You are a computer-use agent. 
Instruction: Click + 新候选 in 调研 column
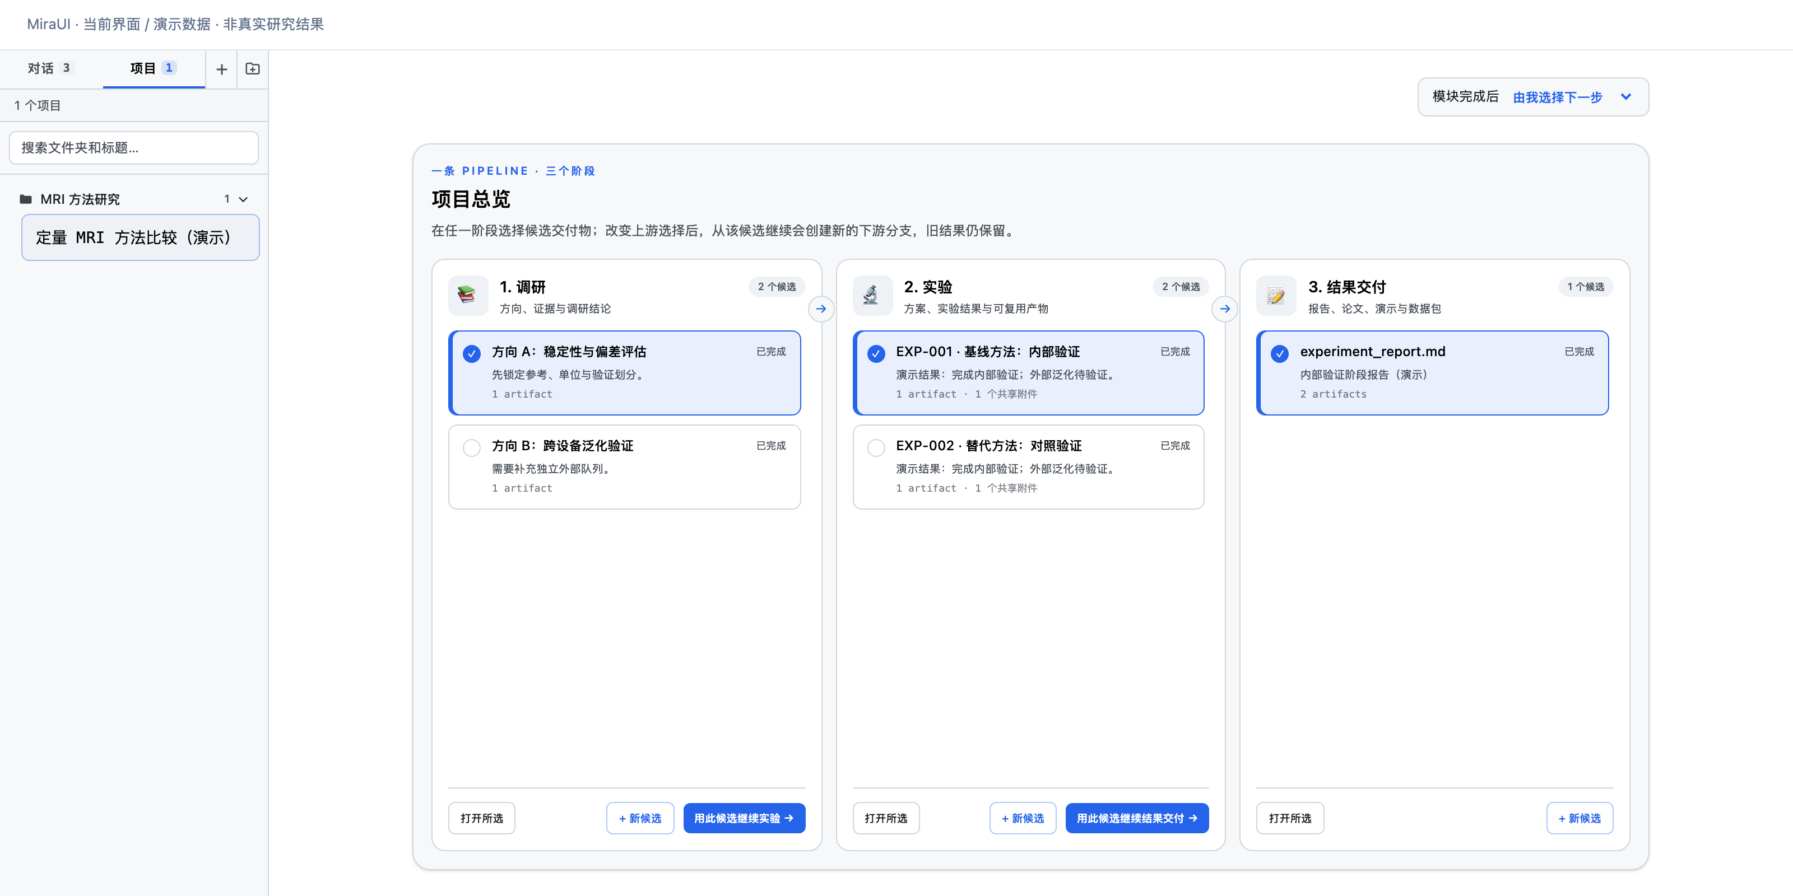(x=640, y=818)
